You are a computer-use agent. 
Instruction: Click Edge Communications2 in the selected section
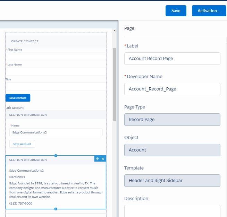coord(26,171)
